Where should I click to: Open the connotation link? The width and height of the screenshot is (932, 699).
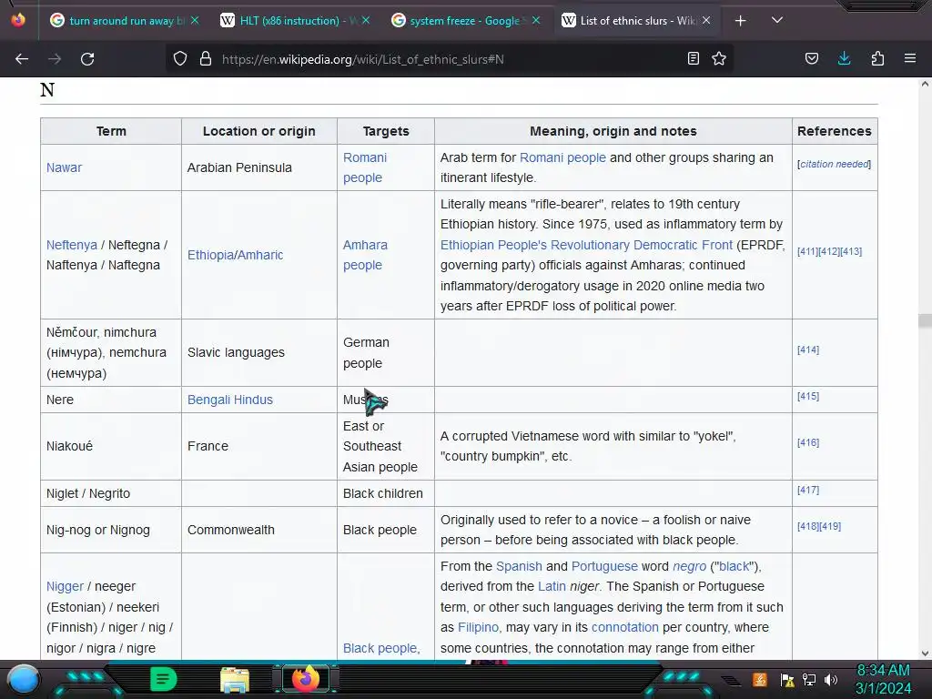(x=624, y=627)
